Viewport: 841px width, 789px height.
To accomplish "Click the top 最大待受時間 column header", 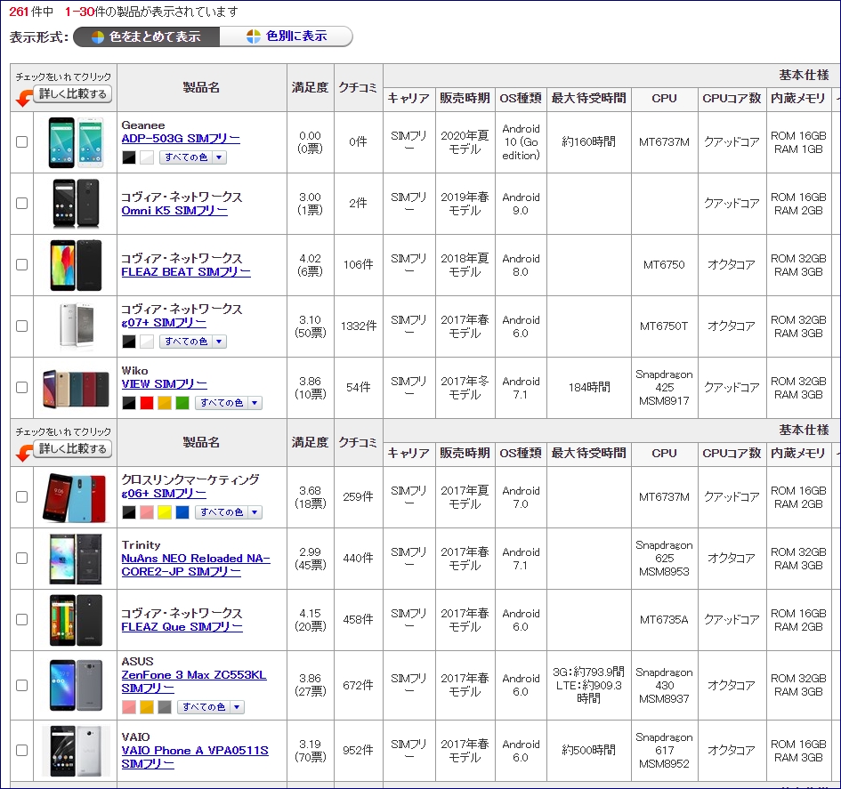I will [588, 99].
